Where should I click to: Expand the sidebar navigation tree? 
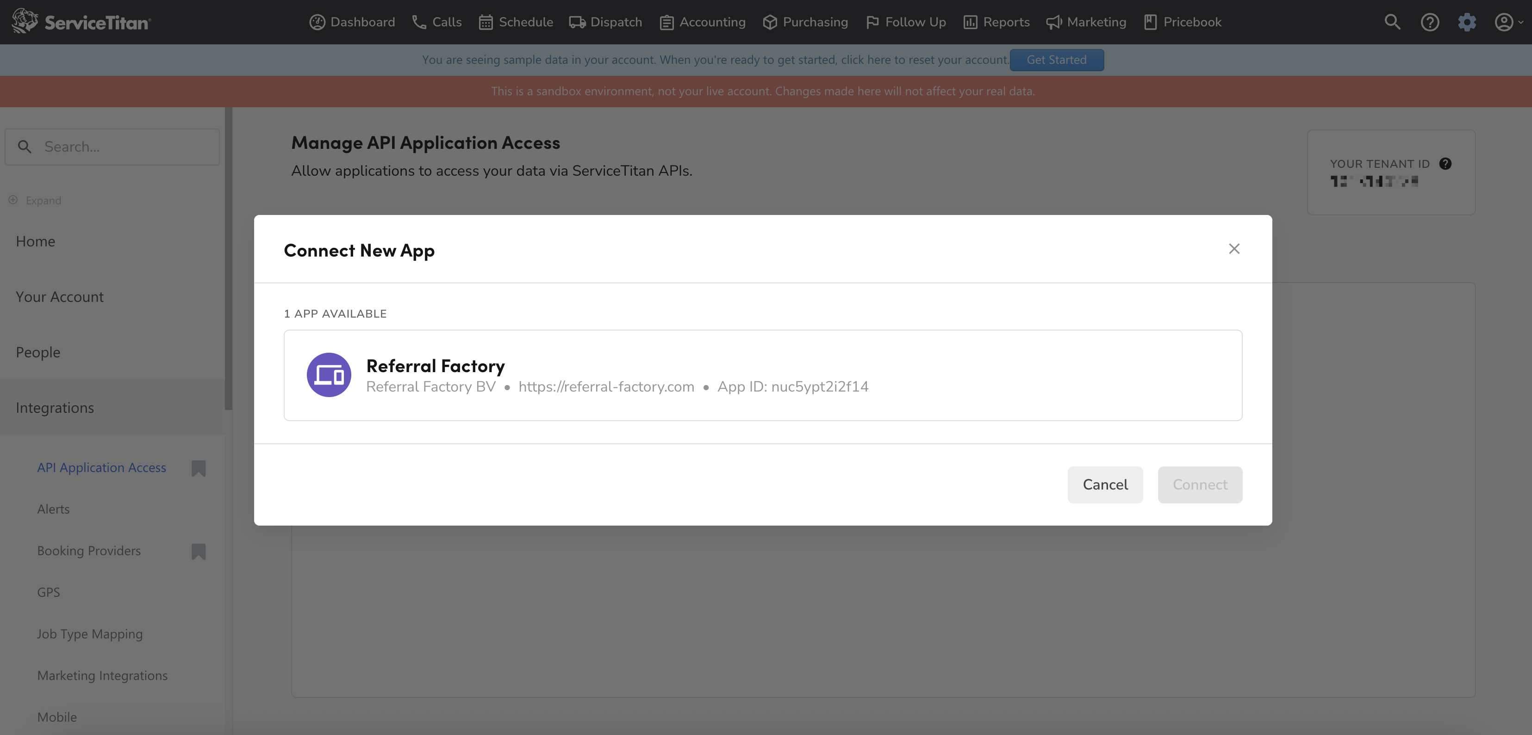[x=35, y=200]
